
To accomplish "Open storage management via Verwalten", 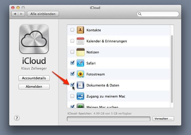I will pyautogui.click(x=163, y=119).
